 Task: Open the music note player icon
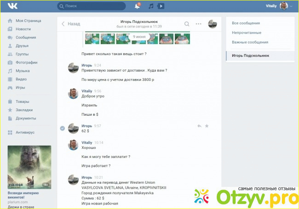click(151, 6)
